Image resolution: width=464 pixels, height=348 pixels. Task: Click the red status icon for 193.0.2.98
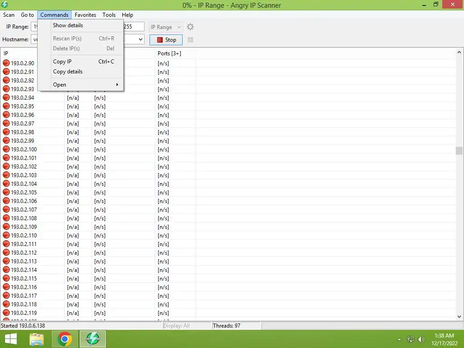pos(6,132)
